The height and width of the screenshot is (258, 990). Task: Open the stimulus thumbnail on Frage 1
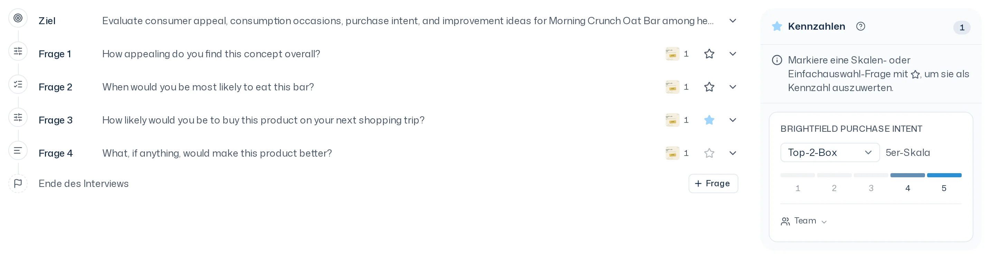pyautogui.click(x=672, y=54)
